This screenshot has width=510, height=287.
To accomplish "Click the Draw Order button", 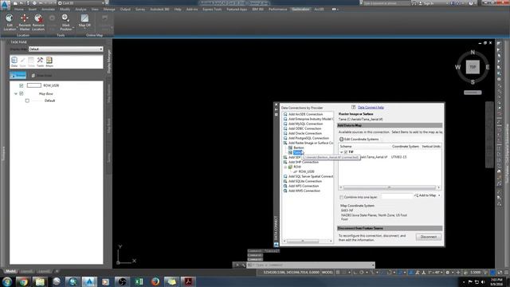I will [x=42, y=76].
